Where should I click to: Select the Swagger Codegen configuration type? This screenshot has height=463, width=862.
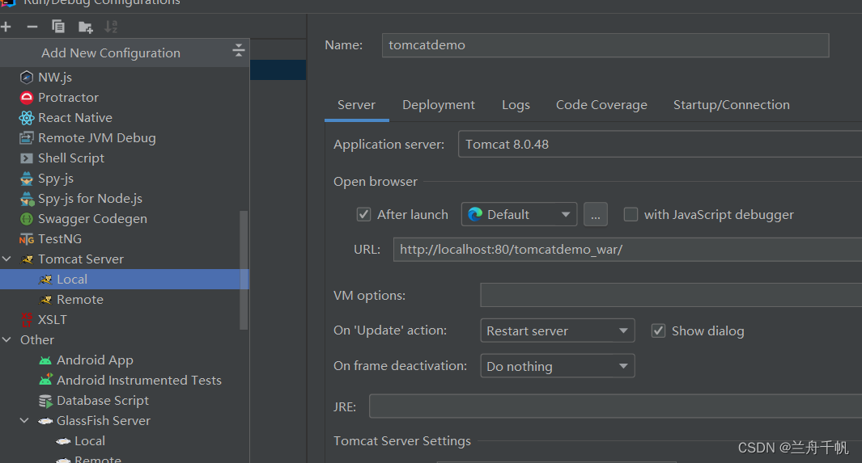coord(92,218)
